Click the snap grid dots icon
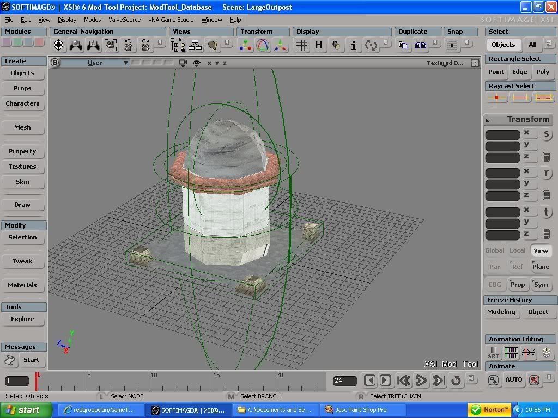The width and height of the screenshot is (558, 418). click(452, 45)
